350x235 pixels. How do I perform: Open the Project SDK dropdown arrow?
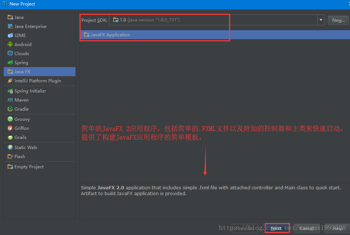point(321,20)
